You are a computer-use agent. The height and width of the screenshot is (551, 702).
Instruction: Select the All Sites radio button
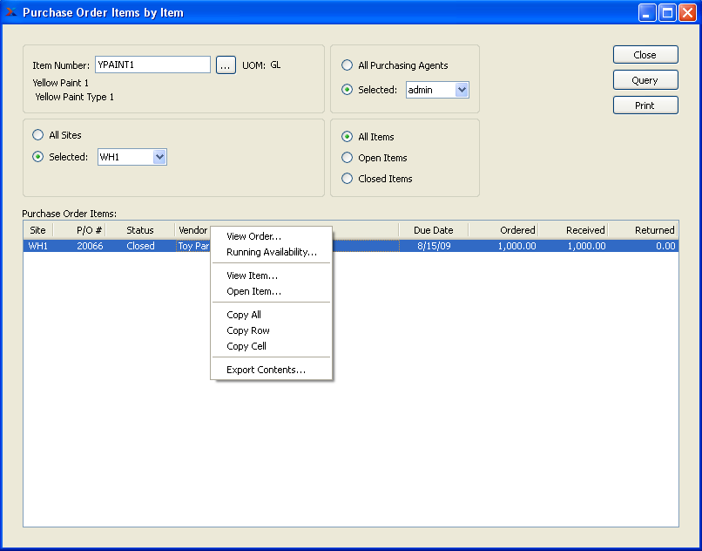(37, 135)
